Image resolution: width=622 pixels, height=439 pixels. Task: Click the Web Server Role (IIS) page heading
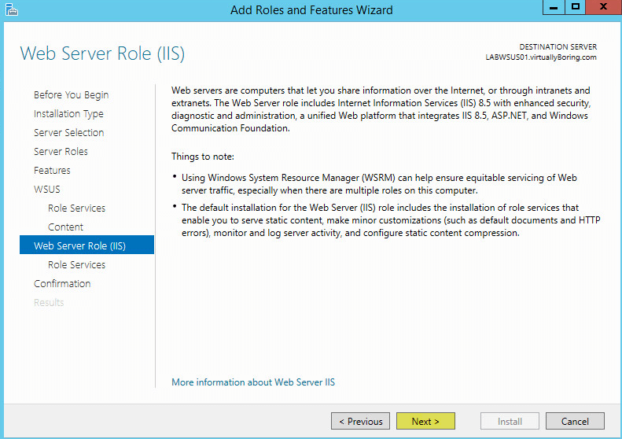tap(102, 53)
